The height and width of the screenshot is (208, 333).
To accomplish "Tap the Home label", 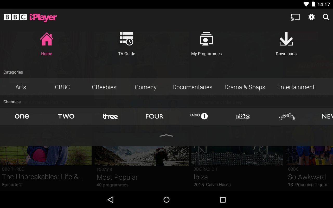I will [47, 54].
